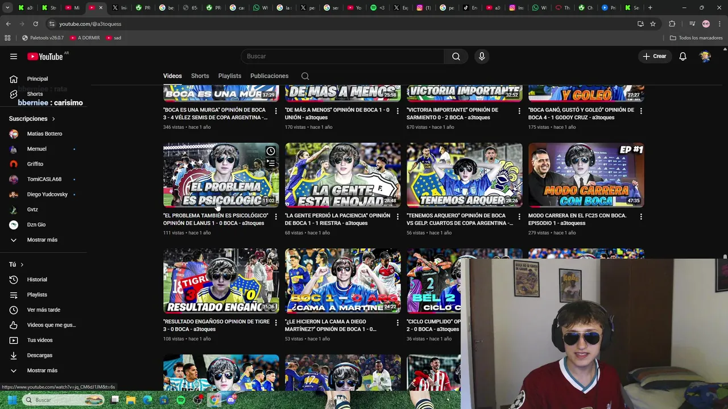
Task: Open the A DORMIR bookmark
Action: (85, 38)
